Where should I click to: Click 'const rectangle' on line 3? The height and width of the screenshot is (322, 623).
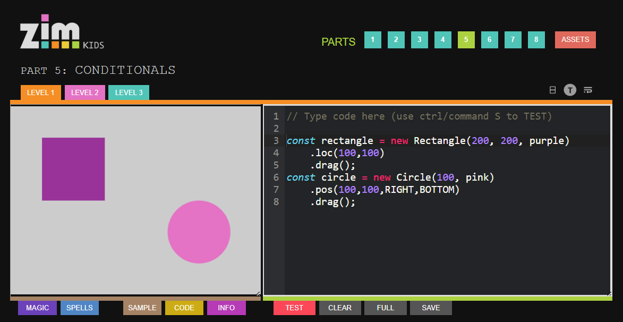tap(330, 141)
